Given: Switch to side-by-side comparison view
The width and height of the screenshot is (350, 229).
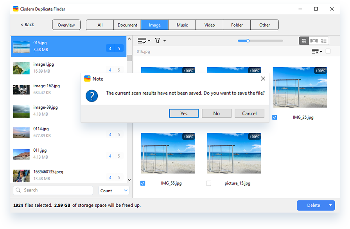Looking at the screenshot, I should [x=314, y=41].
